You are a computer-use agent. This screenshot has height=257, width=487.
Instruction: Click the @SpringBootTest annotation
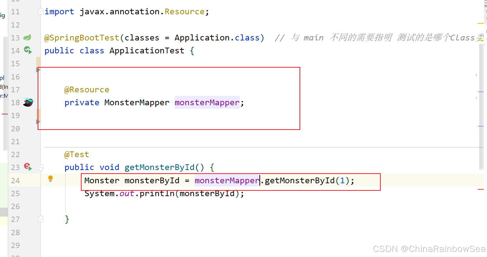coord(82,38)
